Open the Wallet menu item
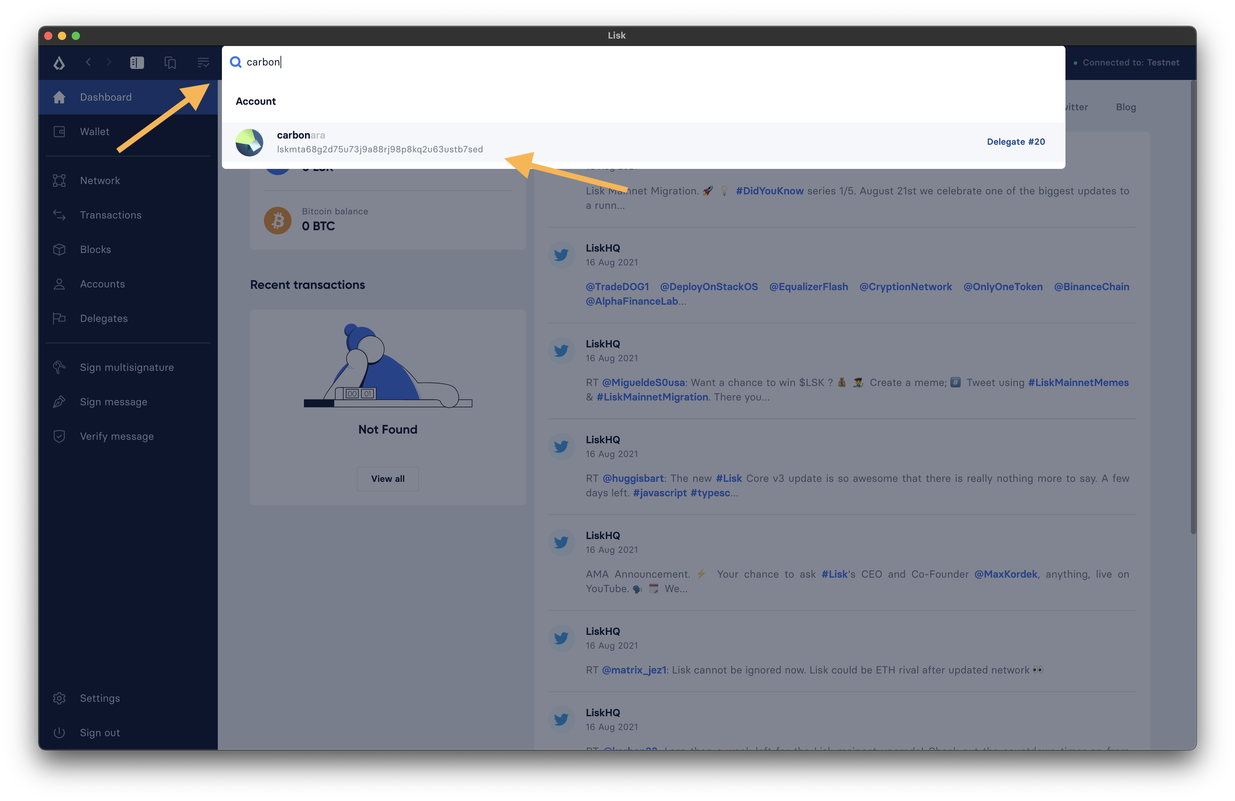The image size is (1235, 801). 128,132
